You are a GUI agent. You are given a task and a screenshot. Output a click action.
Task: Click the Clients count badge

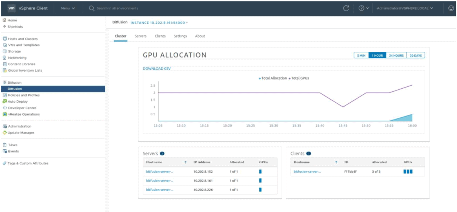[x=308, y=154]
